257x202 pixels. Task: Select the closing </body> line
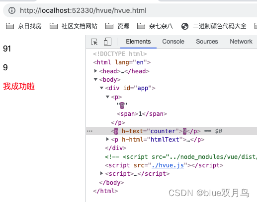tap(111, 183)
